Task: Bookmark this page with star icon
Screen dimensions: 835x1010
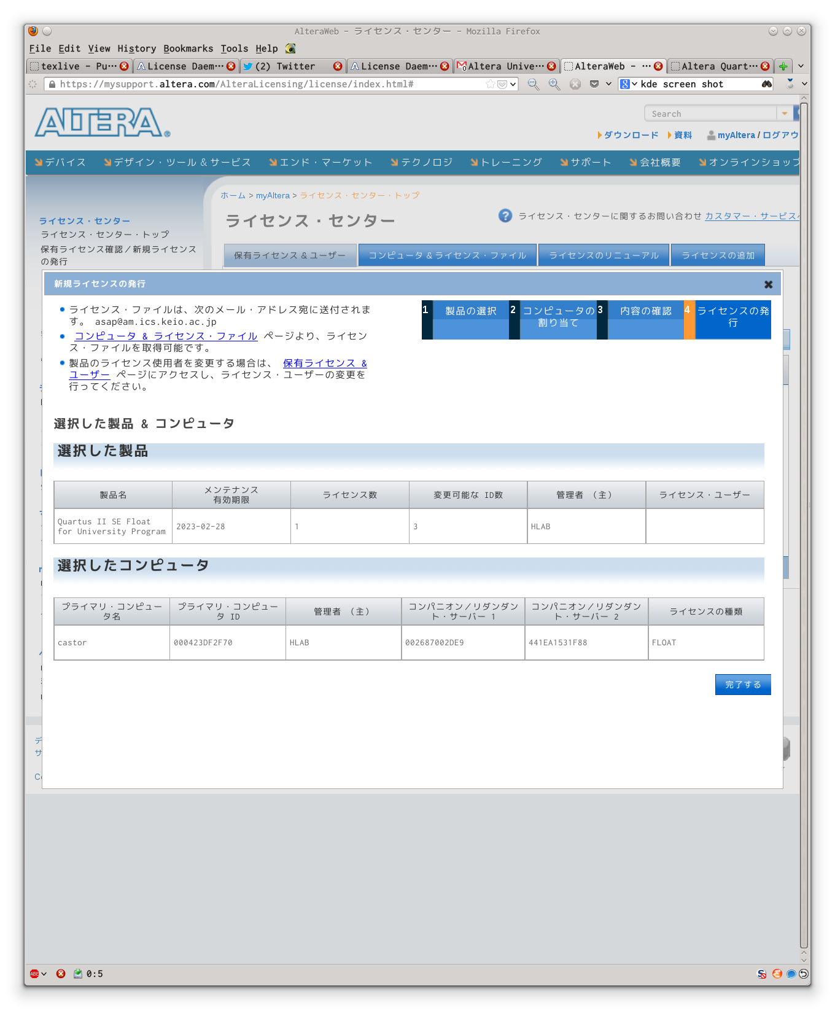Action: coord(490,84)
